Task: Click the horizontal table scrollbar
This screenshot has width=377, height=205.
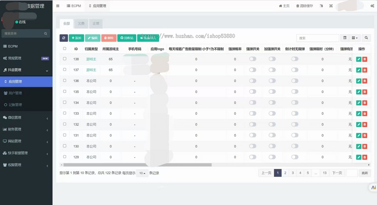Action: click(137, 165)
